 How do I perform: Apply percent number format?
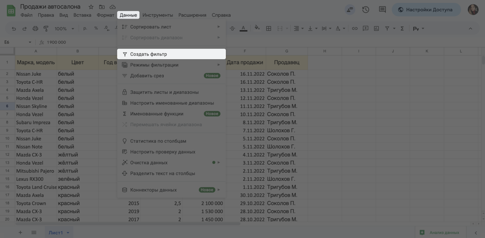pos(96,29)
